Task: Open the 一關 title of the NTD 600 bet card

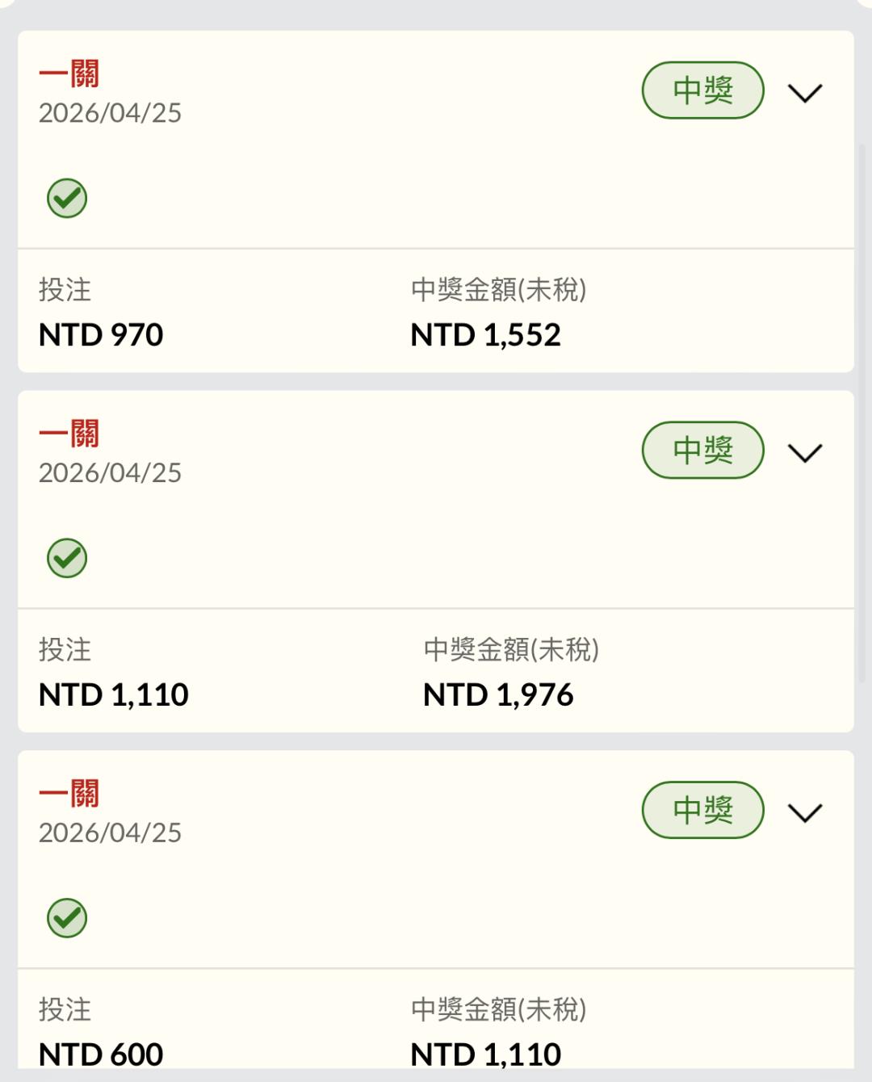Action: pyautogui.click(x=69, y=794)
